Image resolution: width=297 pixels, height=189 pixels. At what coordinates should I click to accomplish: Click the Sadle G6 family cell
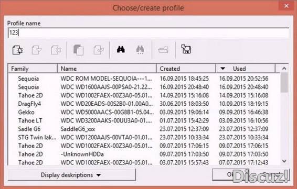tap(29, 129)
